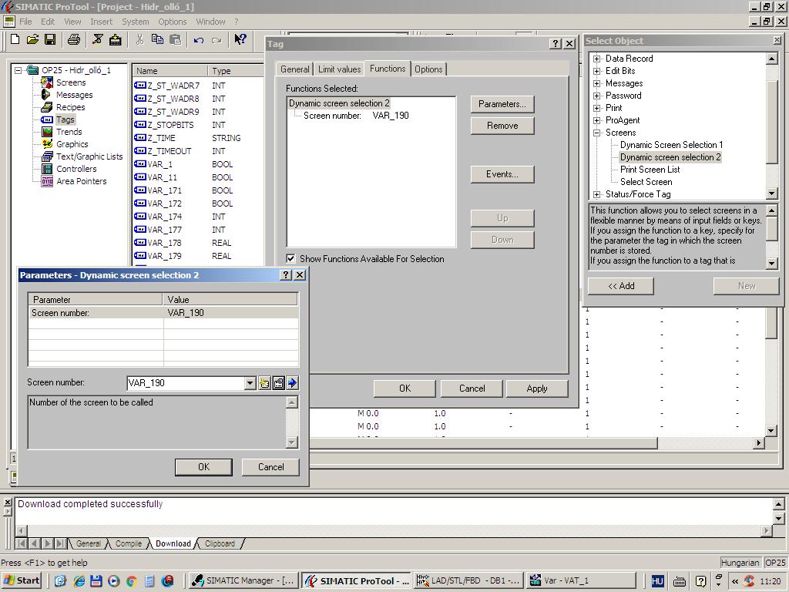Image resolution: width=789 pixels, height=592 pixels.
Task: Click the Events... button
Action: tap(502, 174)
